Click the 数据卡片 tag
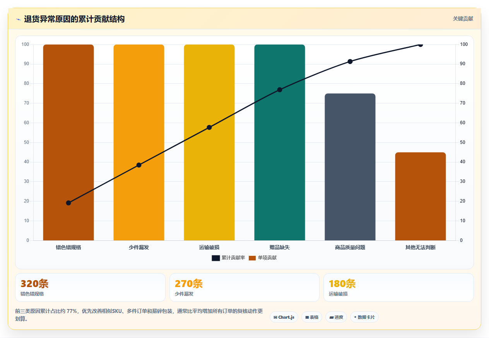The image size is (489, 338). [364, 317]
